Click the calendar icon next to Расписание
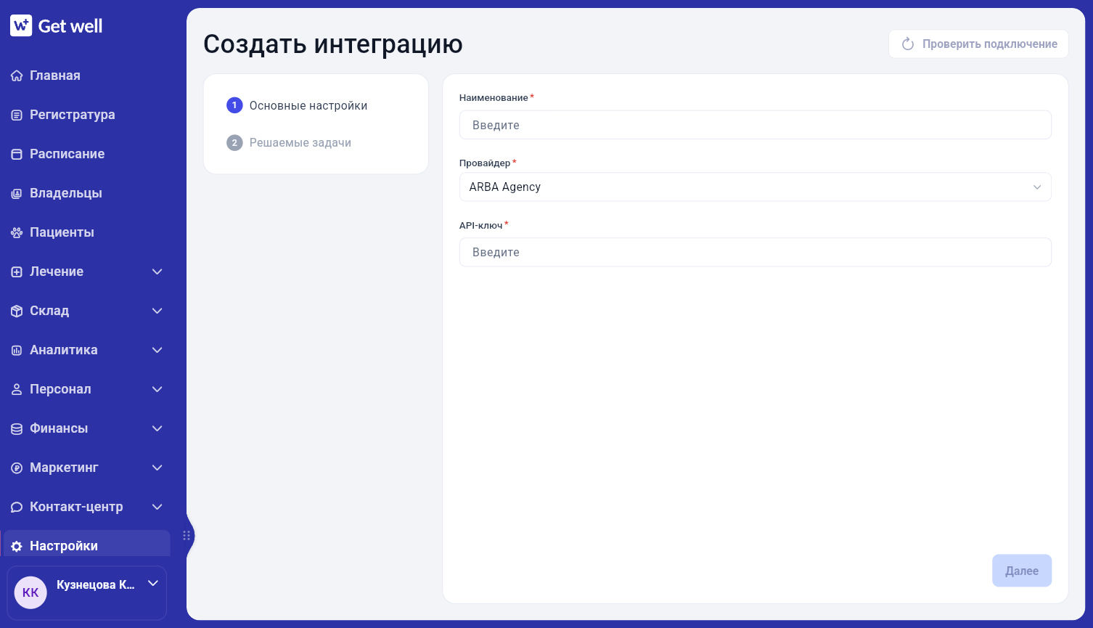Image resolution: width=1093 pixels, height=628 pixels. click(17, 154)
